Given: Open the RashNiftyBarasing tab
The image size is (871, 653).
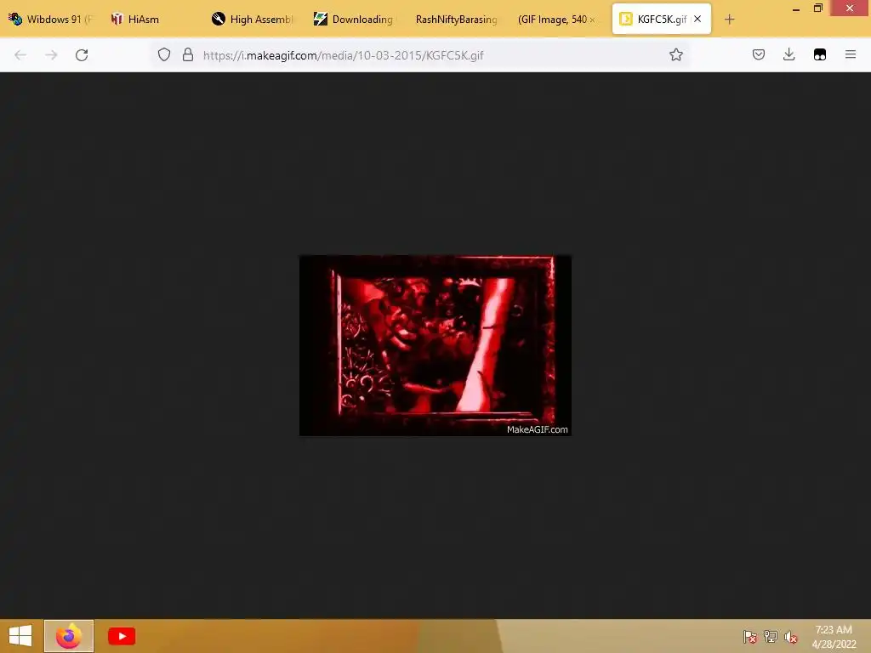Looking at the screenshot, I should point(456,19).
